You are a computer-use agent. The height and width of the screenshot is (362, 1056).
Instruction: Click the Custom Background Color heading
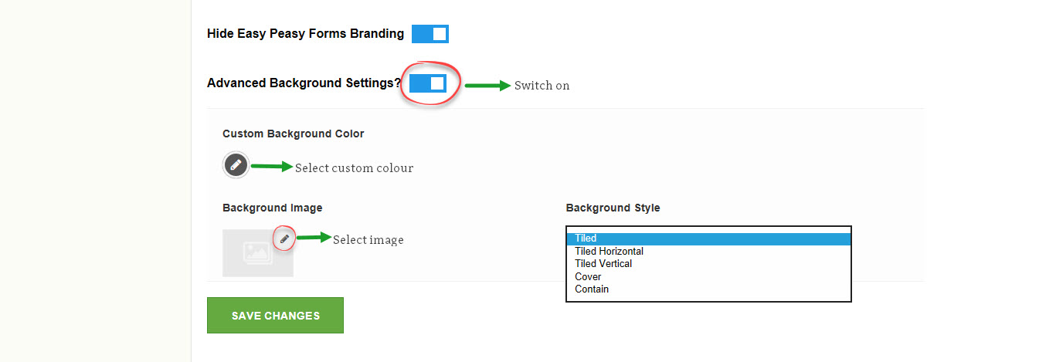(293, 134)
